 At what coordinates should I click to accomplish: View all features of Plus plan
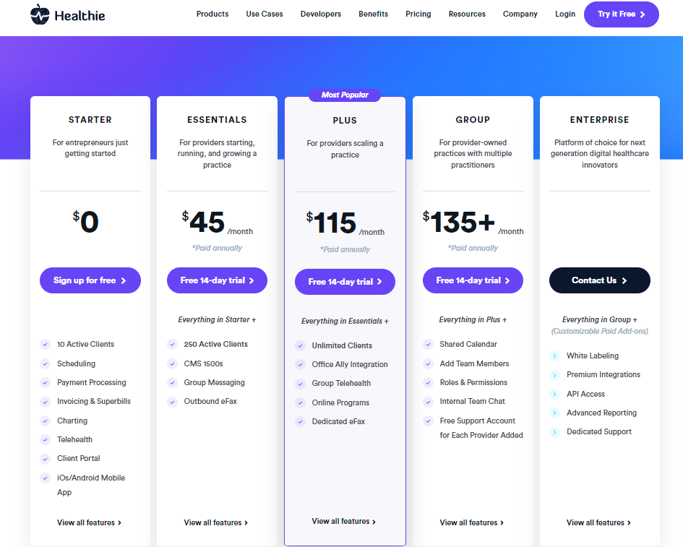(344, 521)
